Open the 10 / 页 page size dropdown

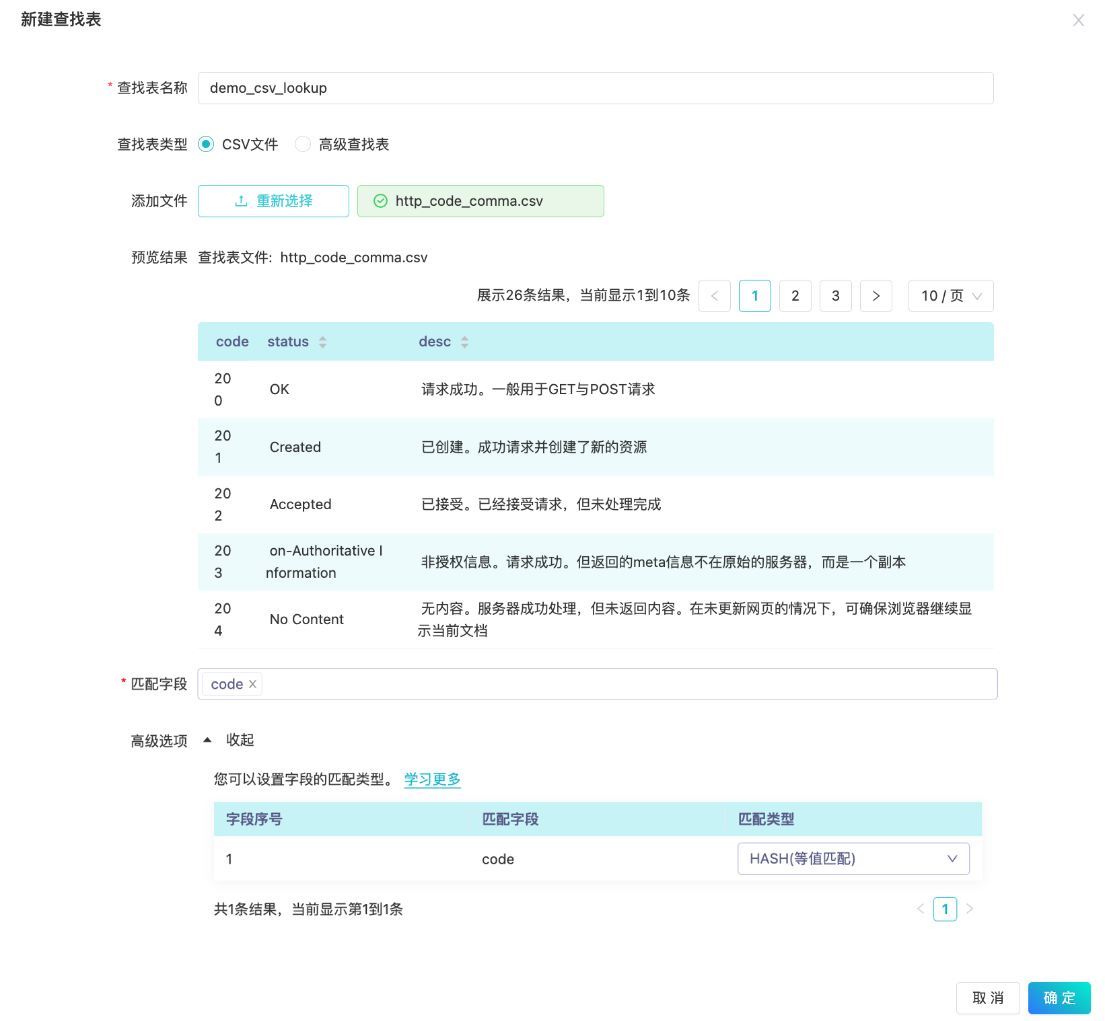[x=951, y=296]
